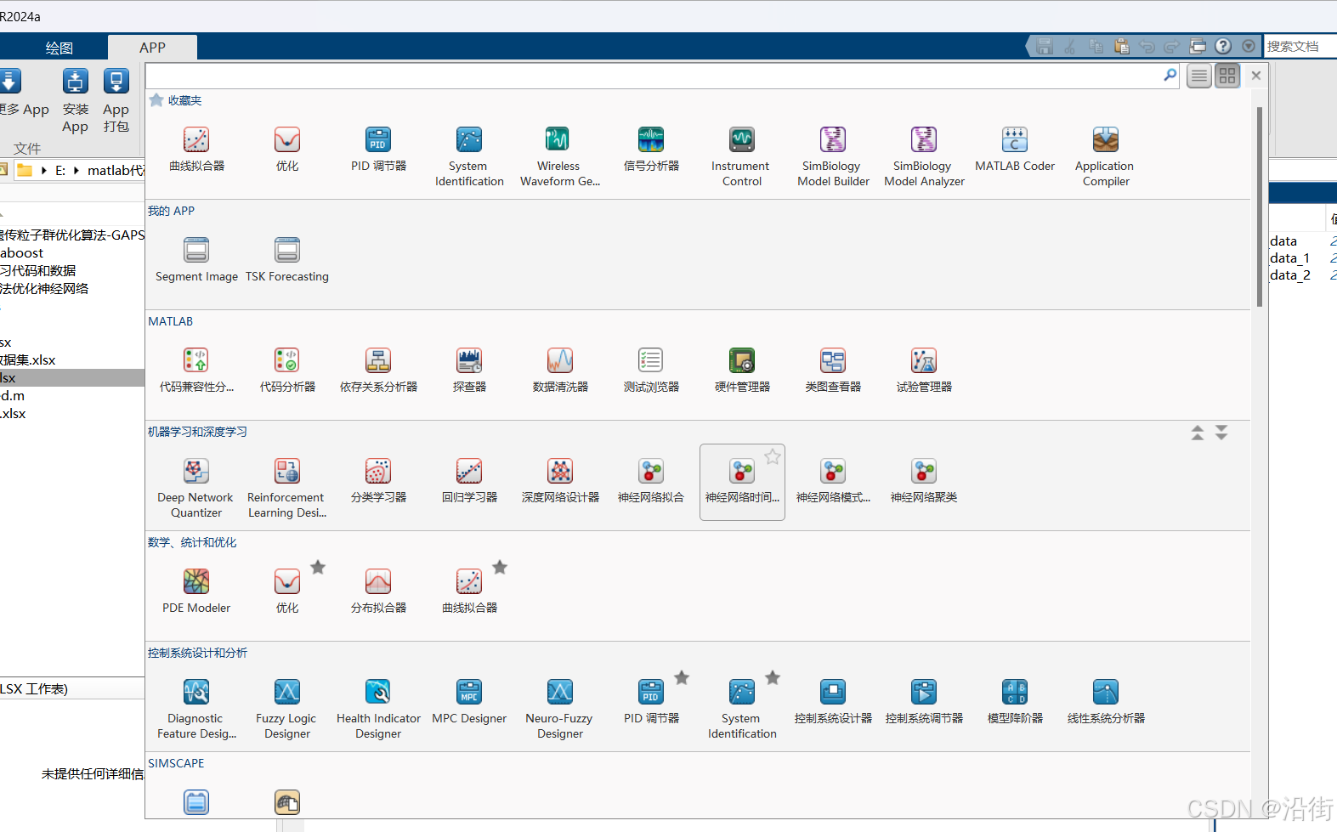The width and height of the screenshot is (1337, 832).
Task: Open the 代码分析器 app
Action: tap(287, 370)
